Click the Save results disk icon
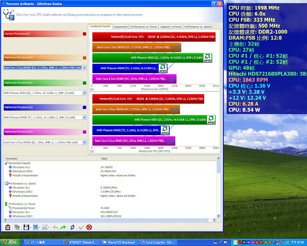Image resolution: width=307 pixels, height=246 pixels. 26,227
